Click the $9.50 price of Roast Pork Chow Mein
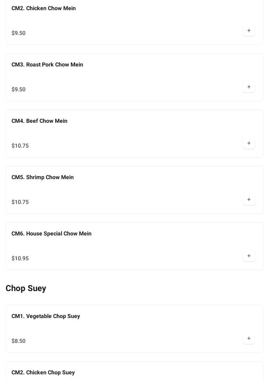The height and width of the screenshot is (381, 269). pyautogui.click(x=19, y=90)
